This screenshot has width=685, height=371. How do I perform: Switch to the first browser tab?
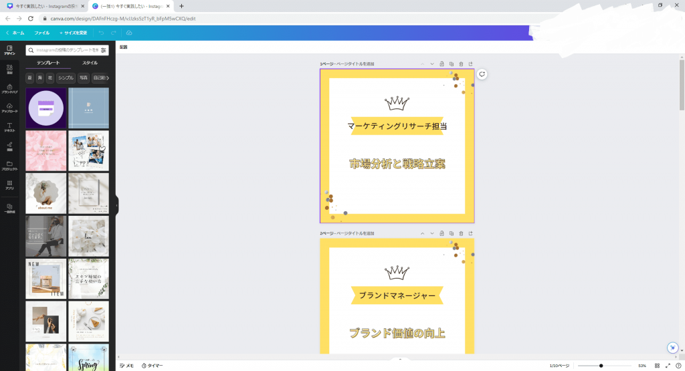click(45, 6)
